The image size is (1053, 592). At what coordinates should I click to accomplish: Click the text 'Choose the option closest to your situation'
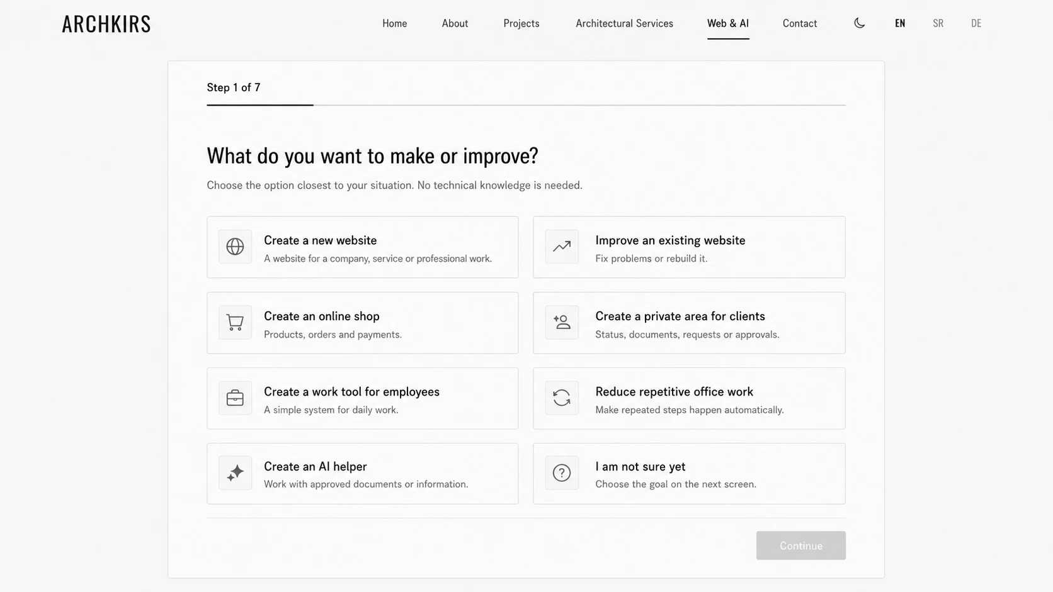tap(310, 186)
